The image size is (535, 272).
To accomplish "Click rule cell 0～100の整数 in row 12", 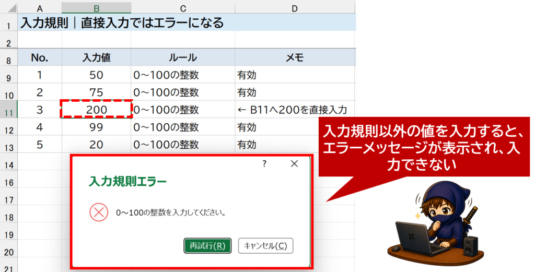I will pyautogui.click(x=183, y=127).
